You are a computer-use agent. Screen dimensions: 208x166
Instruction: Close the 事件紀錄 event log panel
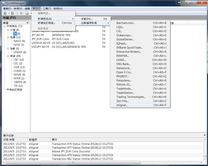tap(205, 135)
